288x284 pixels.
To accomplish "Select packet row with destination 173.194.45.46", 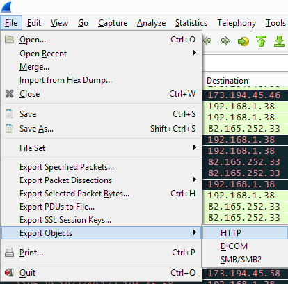I will [x=246, y=95].
